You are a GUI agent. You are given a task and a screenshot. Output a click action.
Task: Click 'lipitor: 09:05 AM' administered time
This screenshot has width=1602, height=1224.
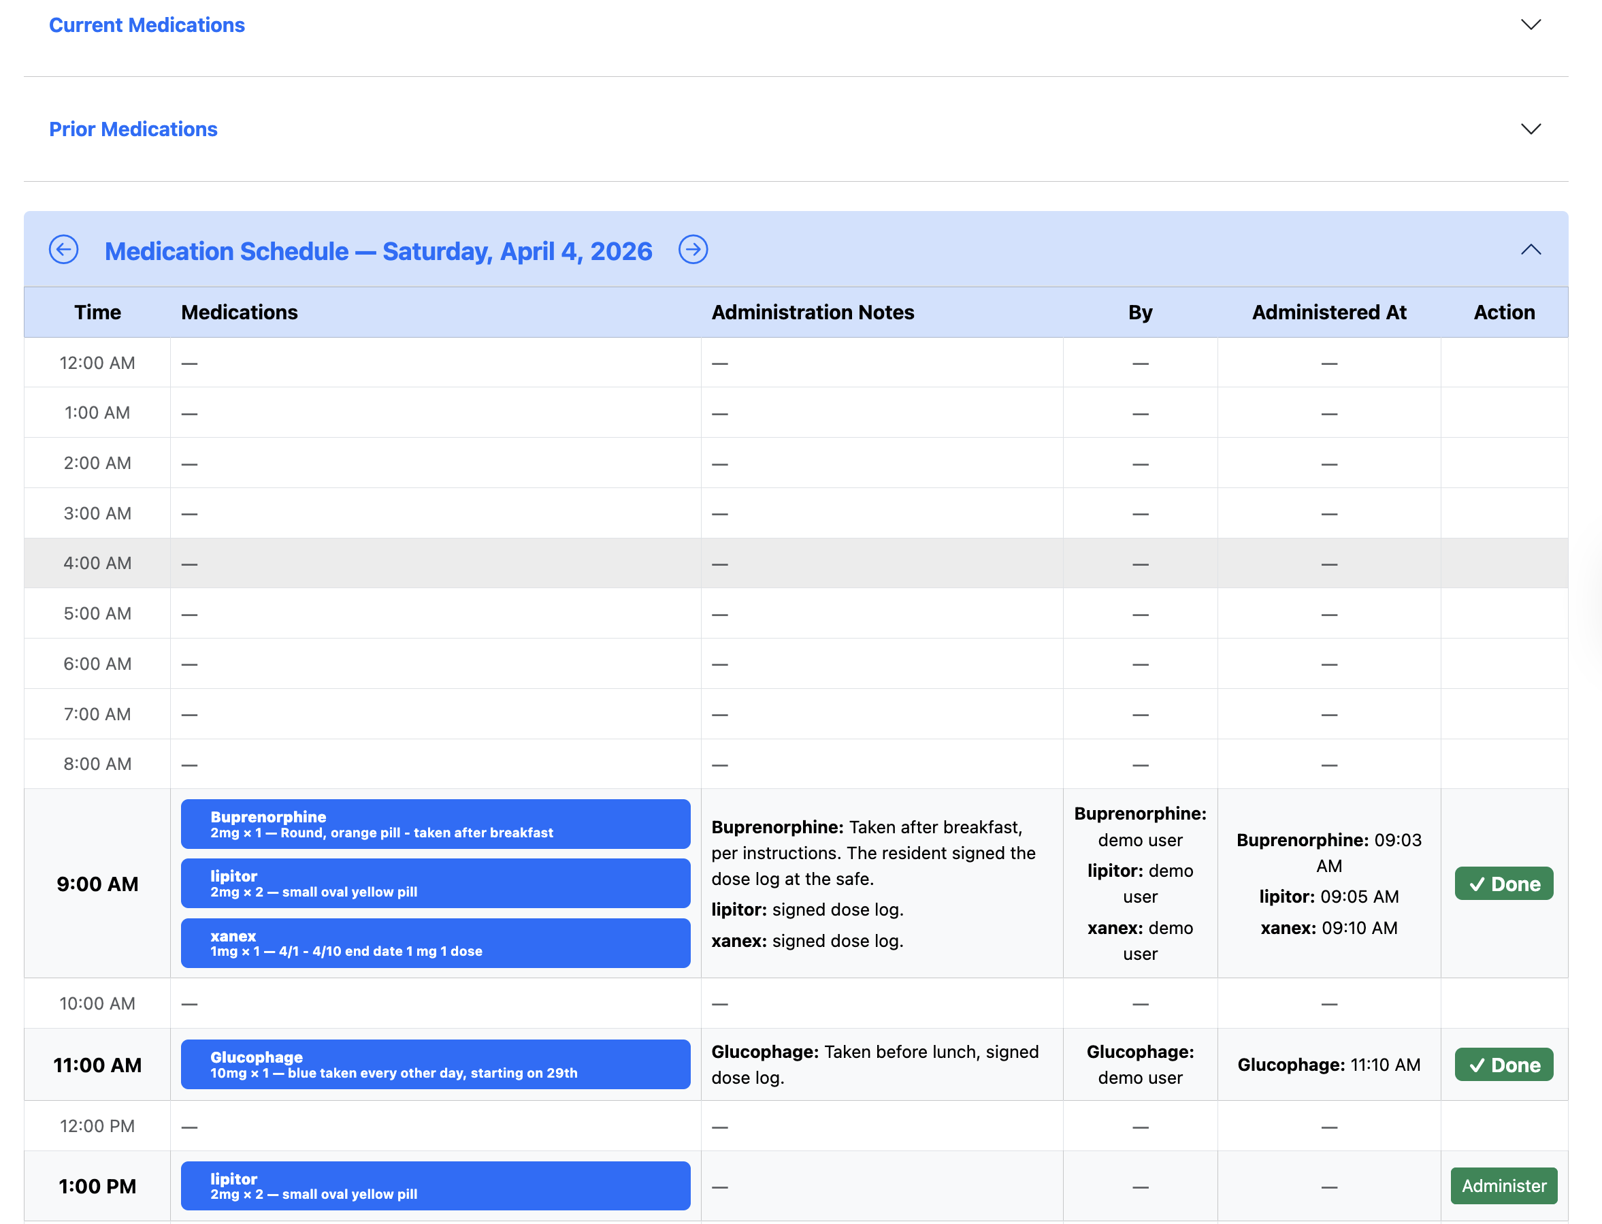point(1329,896)
